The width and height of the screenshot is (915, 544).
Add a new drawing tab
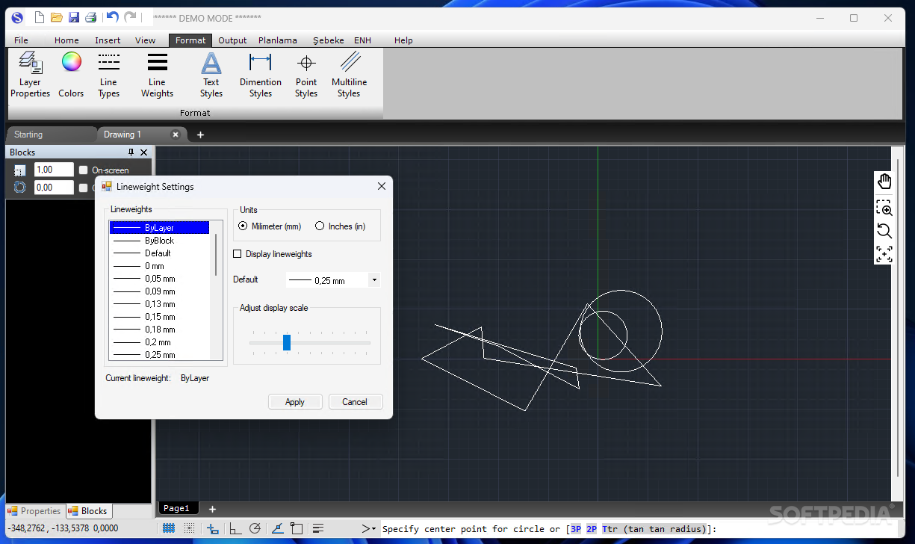click(x=200, y=135)
